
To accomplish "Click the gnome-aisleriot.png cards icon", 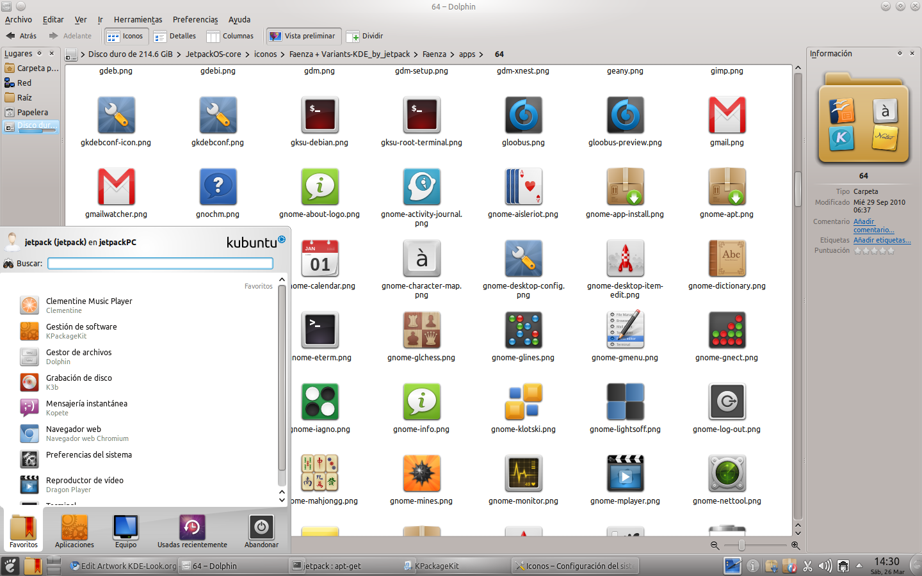I will (523, 187).
